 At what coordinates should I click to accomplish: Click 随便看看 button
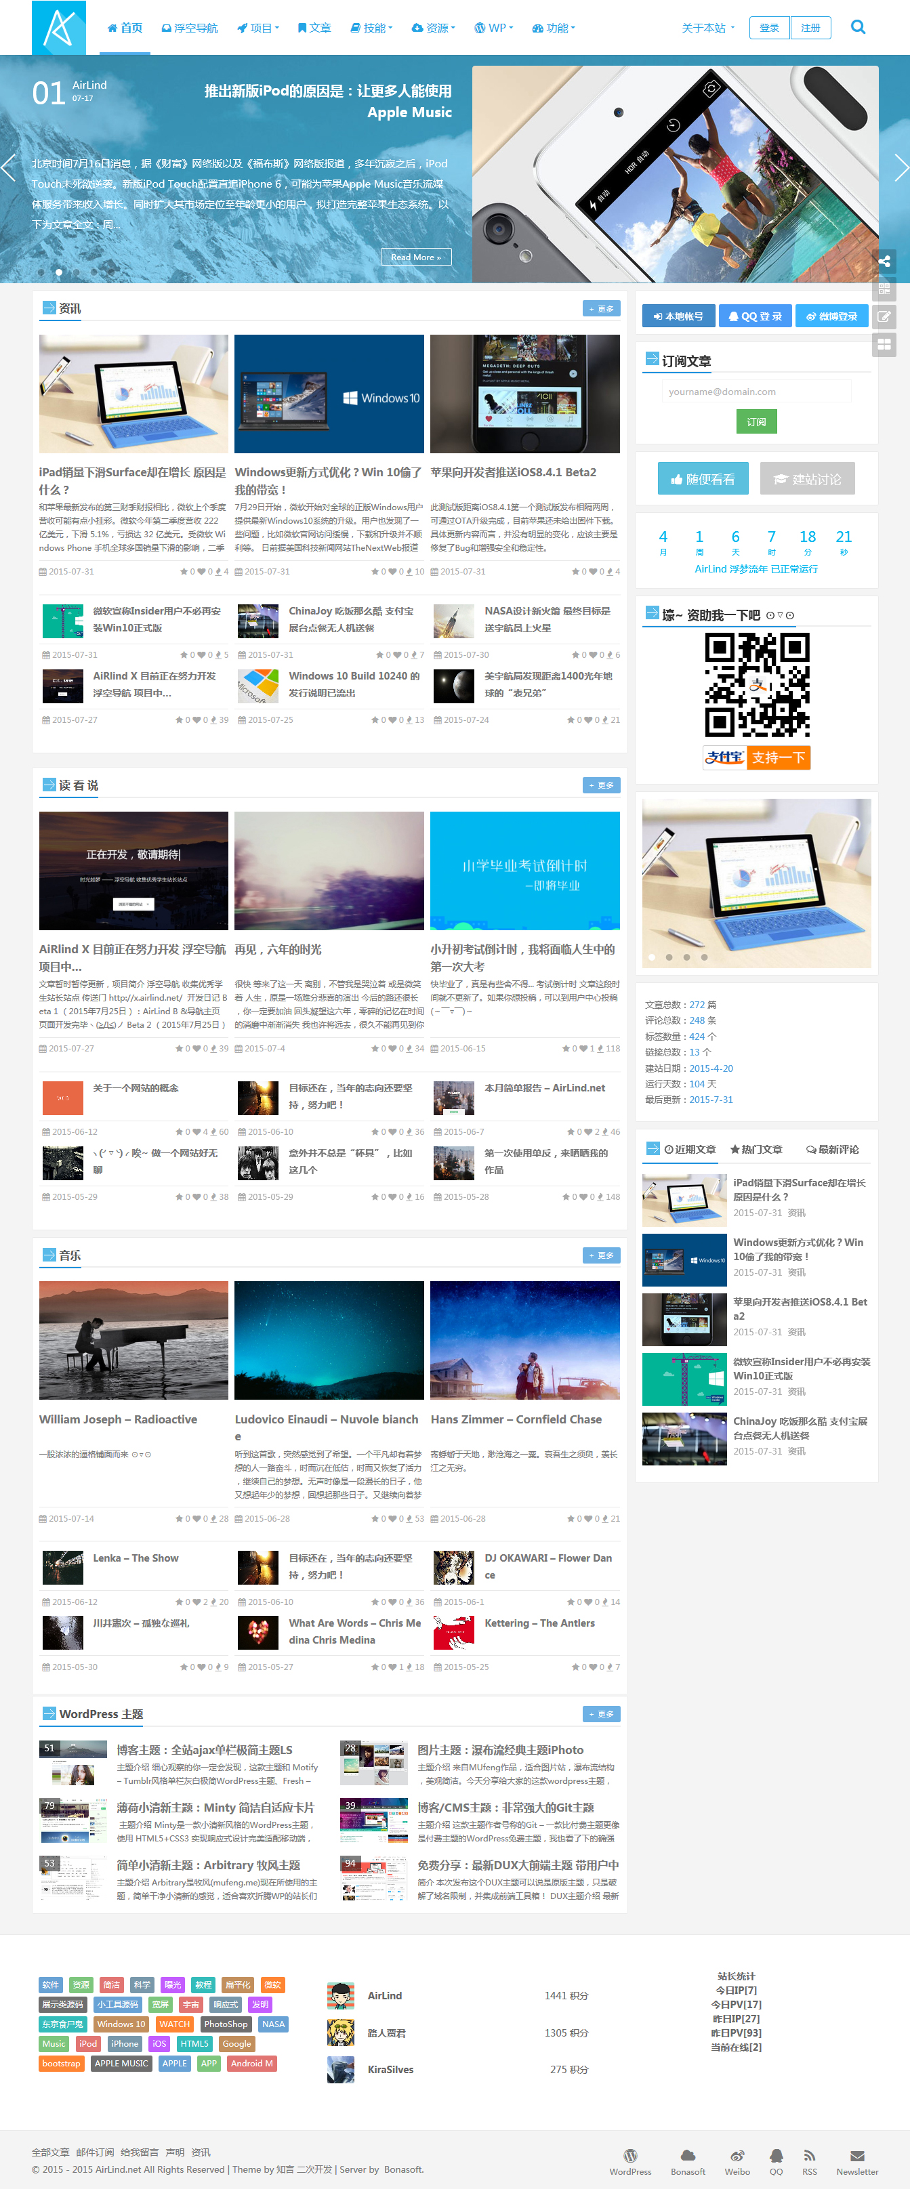703,478
